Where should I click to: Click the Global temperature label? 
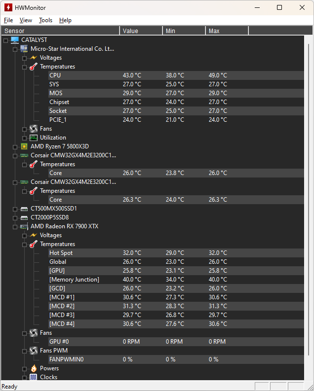click(58, 262)
